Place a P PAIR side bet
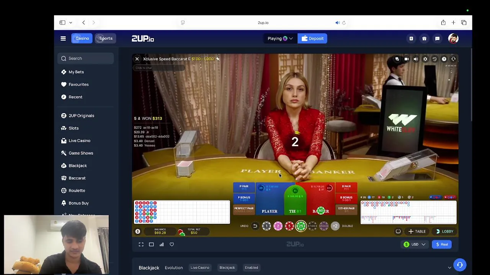The height and width of the screenshot is (275, 490). [x=244, y=188]
